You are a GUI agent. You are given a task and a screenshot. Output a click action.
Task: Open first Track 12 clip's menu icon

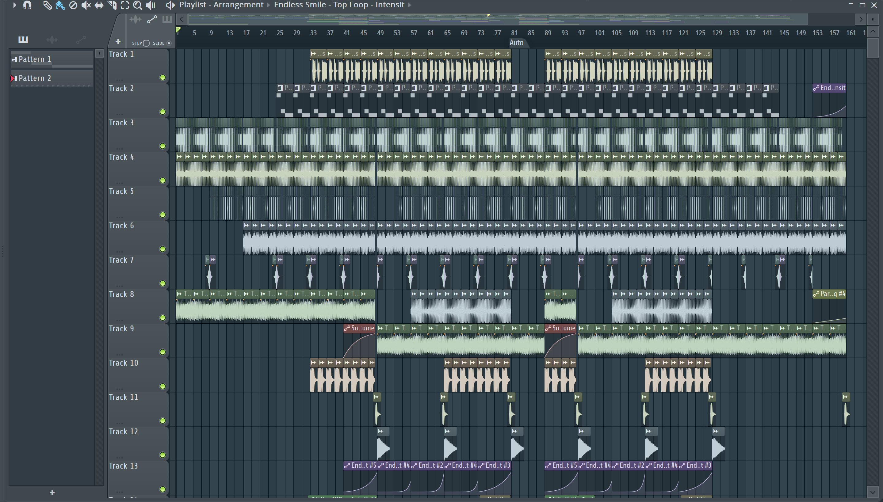pos(381,431)
